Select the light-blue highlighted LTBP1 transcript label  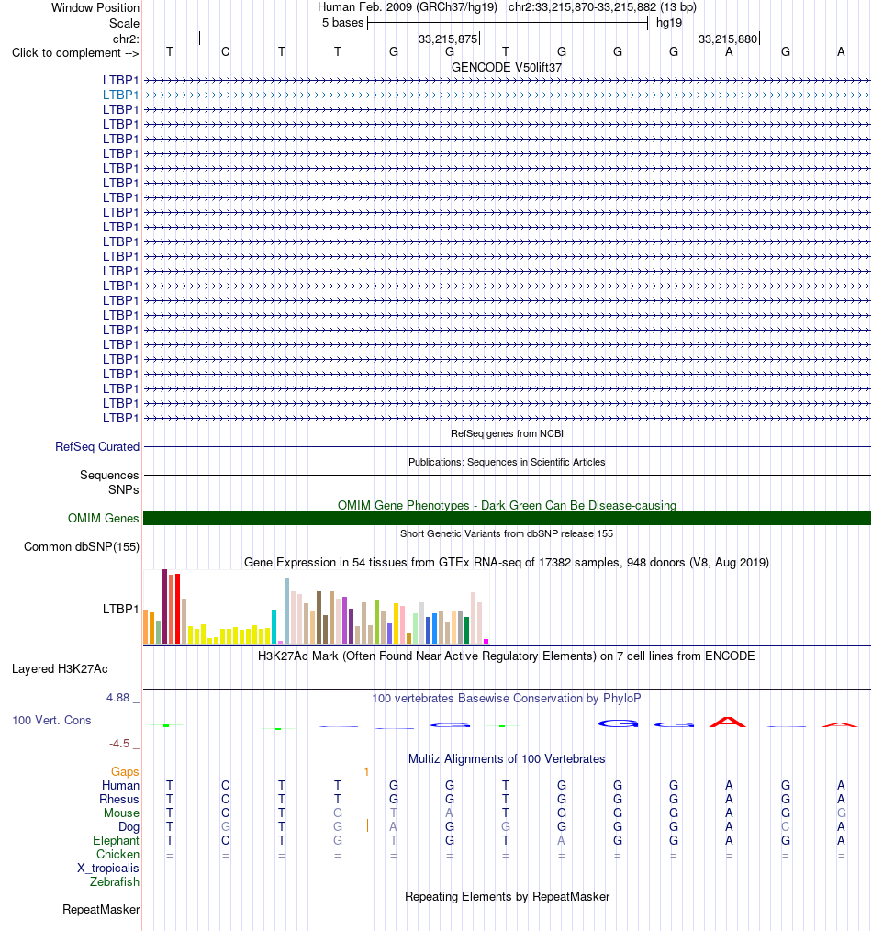tap(120, 95)
